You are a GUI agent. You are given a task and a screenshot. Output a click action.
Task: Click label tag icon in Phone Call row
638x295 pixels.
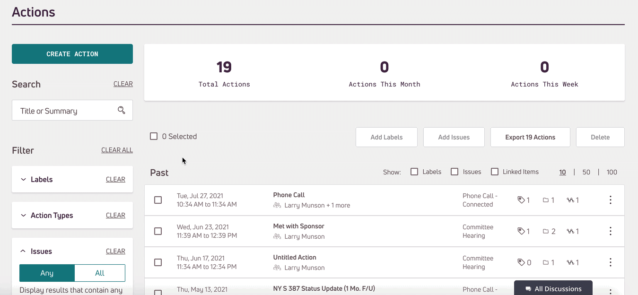521,200
